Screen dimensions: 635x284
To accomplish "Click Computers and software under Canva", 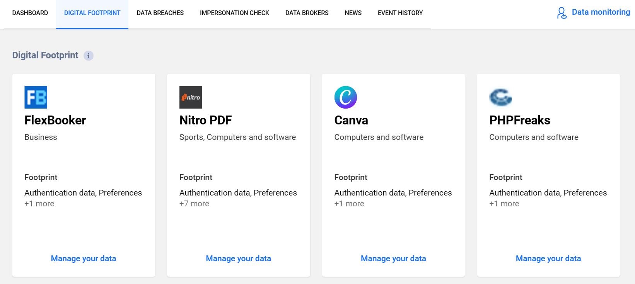I will [379, 137].
